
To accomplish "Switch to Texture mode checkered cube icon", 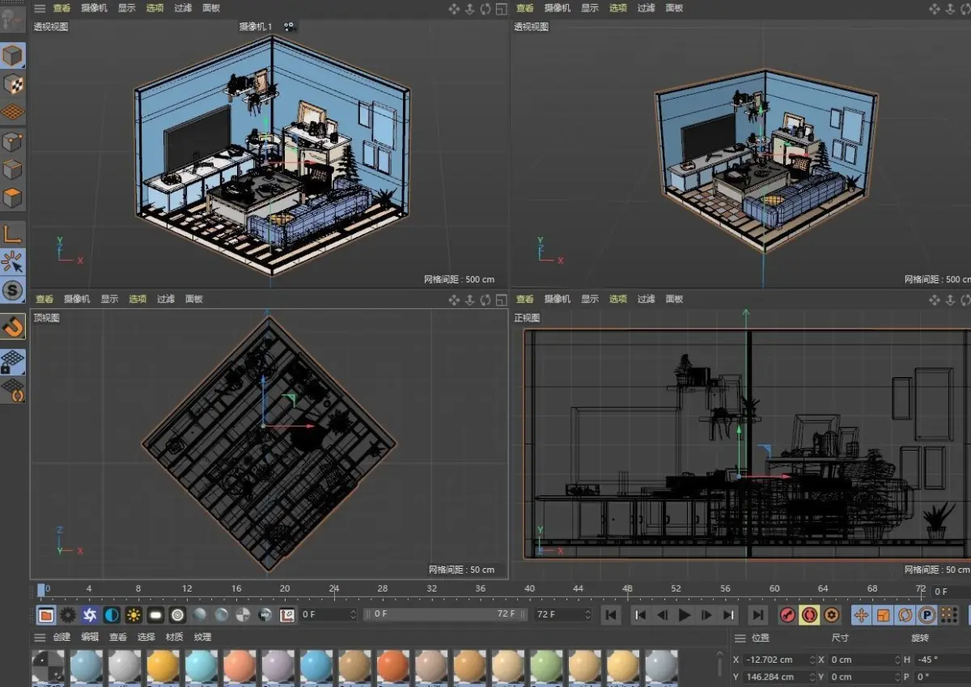I will [x=13, y=83].
